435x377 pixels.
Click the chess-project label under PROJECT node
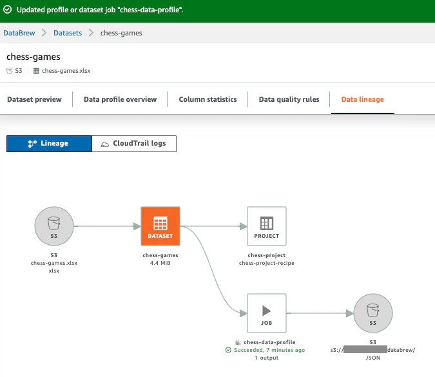click(x=267, y=255)
